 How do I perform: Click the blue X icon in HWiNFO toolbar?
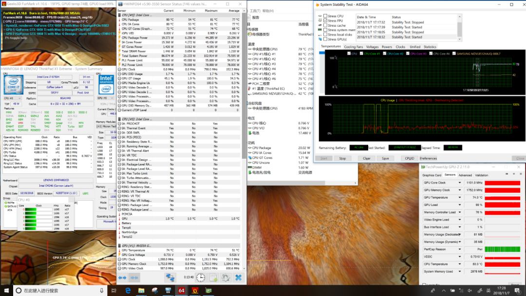tap(239, 277)
